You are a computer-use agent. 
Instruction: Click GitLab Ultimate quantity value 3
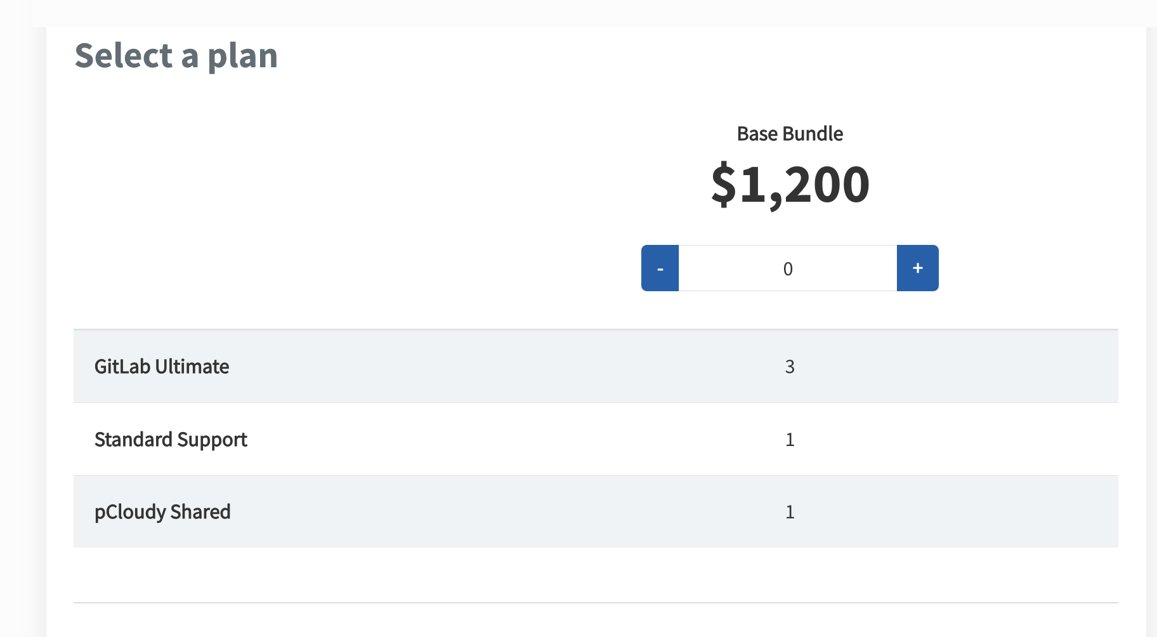coord(790,367)
